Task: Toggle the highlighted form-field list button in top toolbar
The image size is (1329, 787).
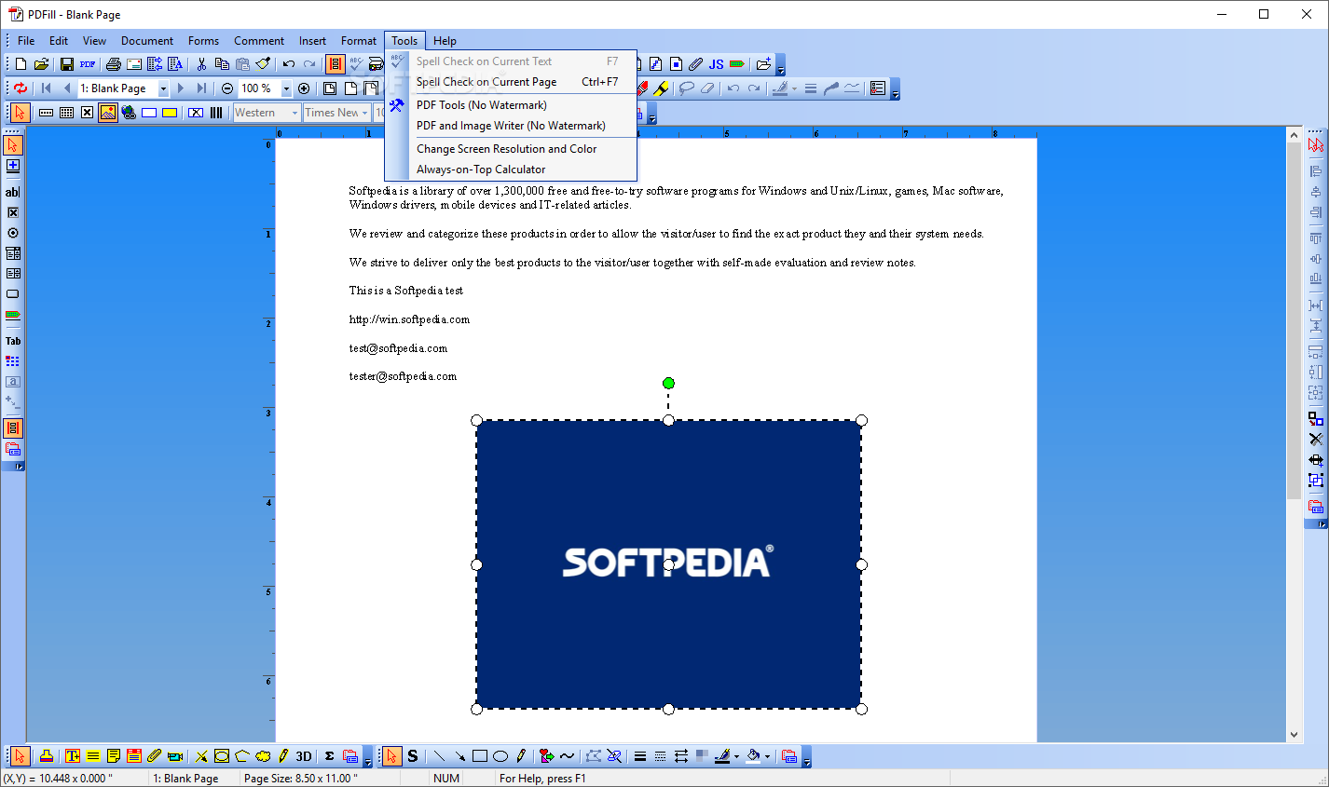Action: coord(336,64)
